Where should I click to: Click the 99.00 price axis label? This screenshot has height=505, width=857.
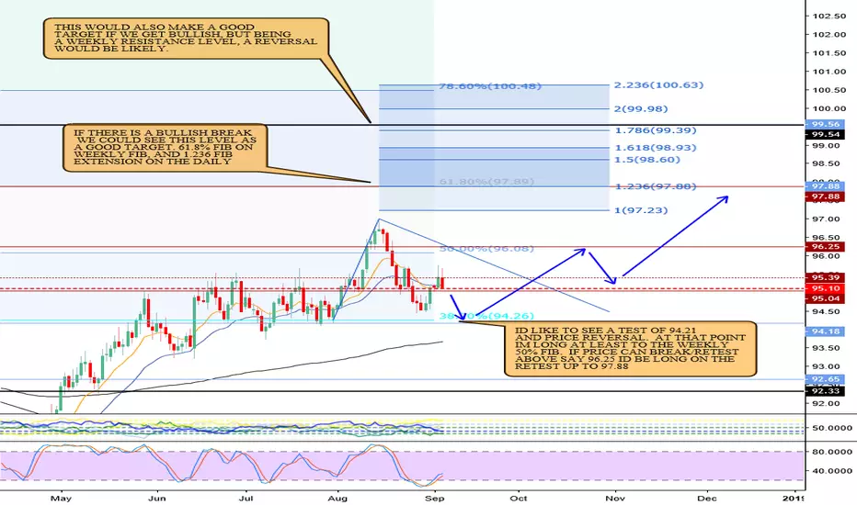826,146
